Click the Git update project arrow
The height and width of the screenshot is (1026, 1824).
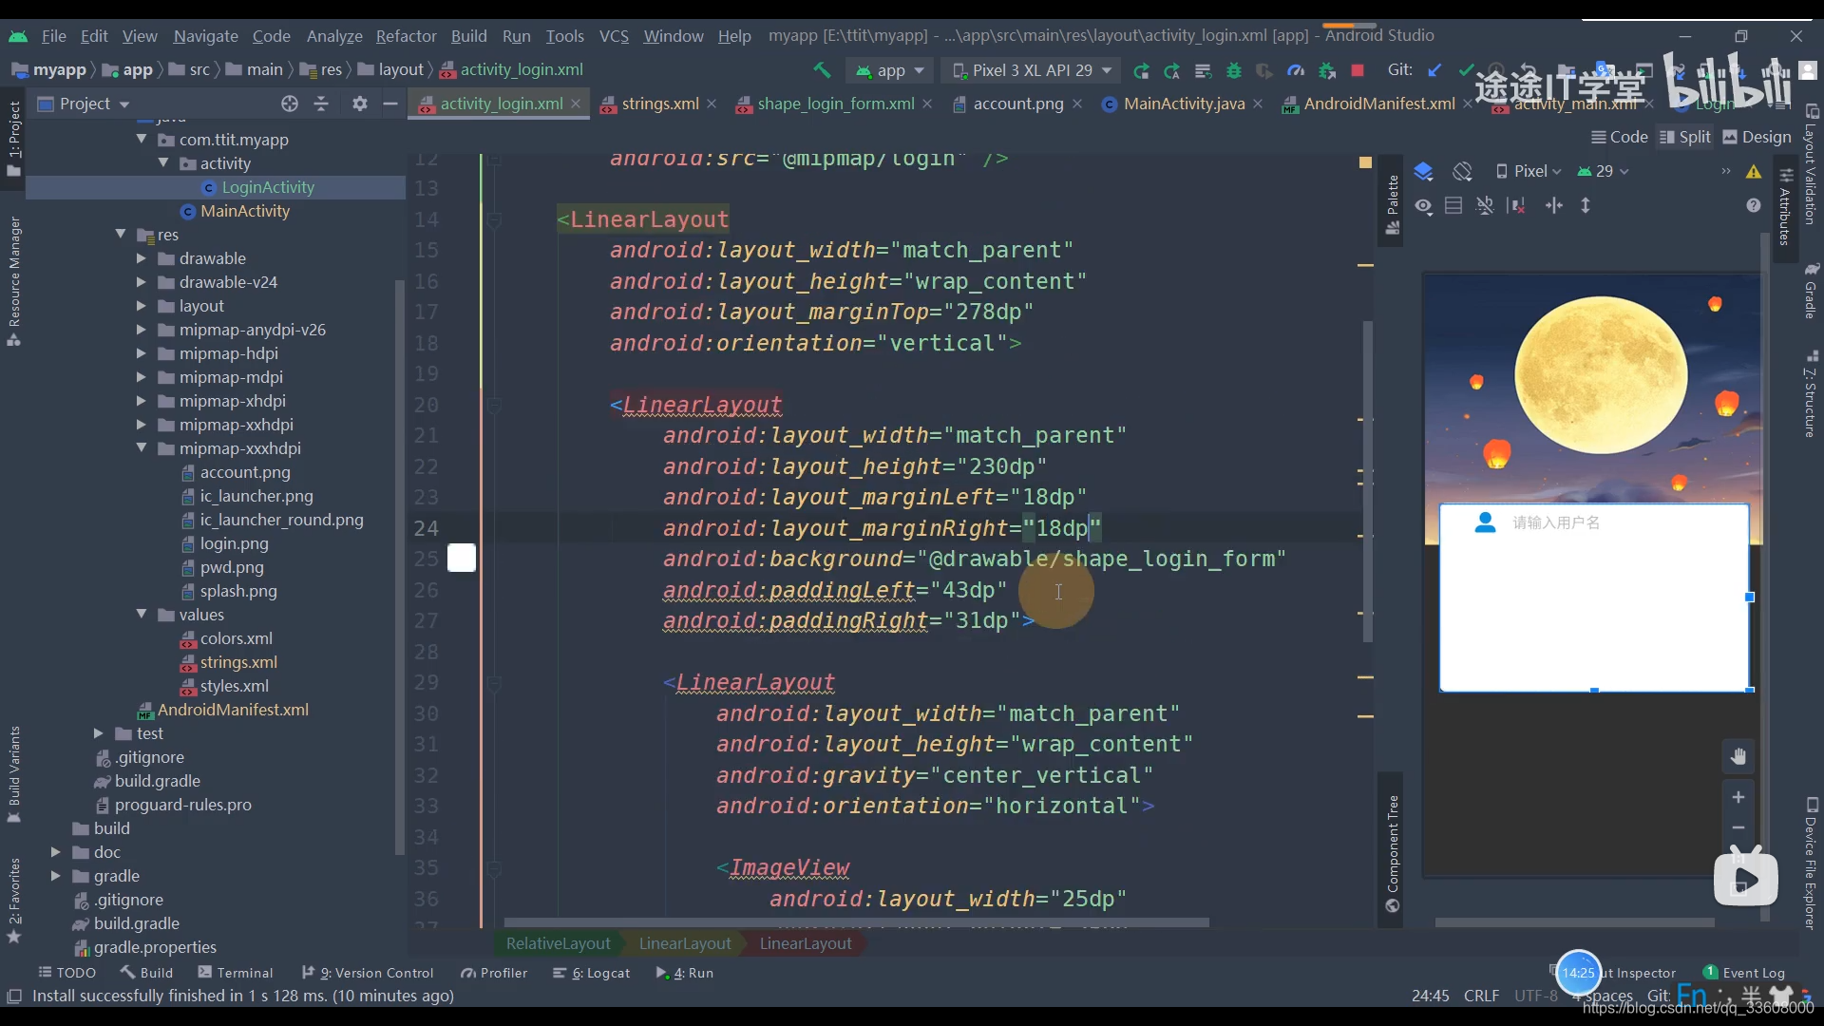(1435, 69)
